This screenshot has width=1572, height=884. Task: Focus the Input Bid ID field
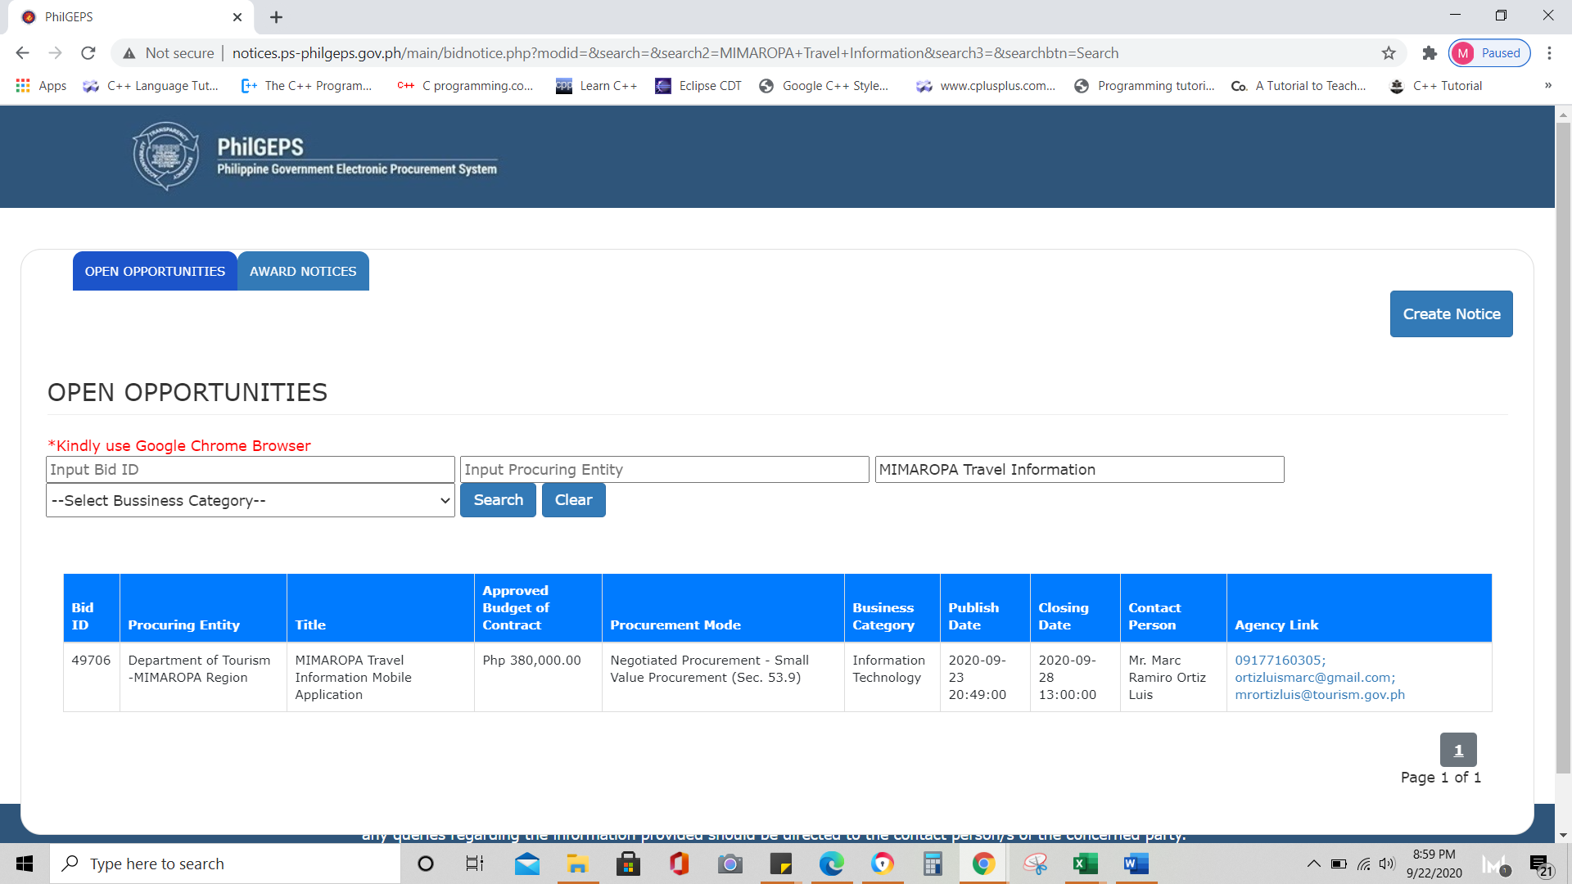click(251, 470)
